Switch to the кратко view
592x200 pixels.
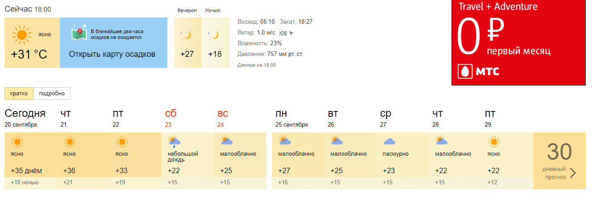pos(19,94)
